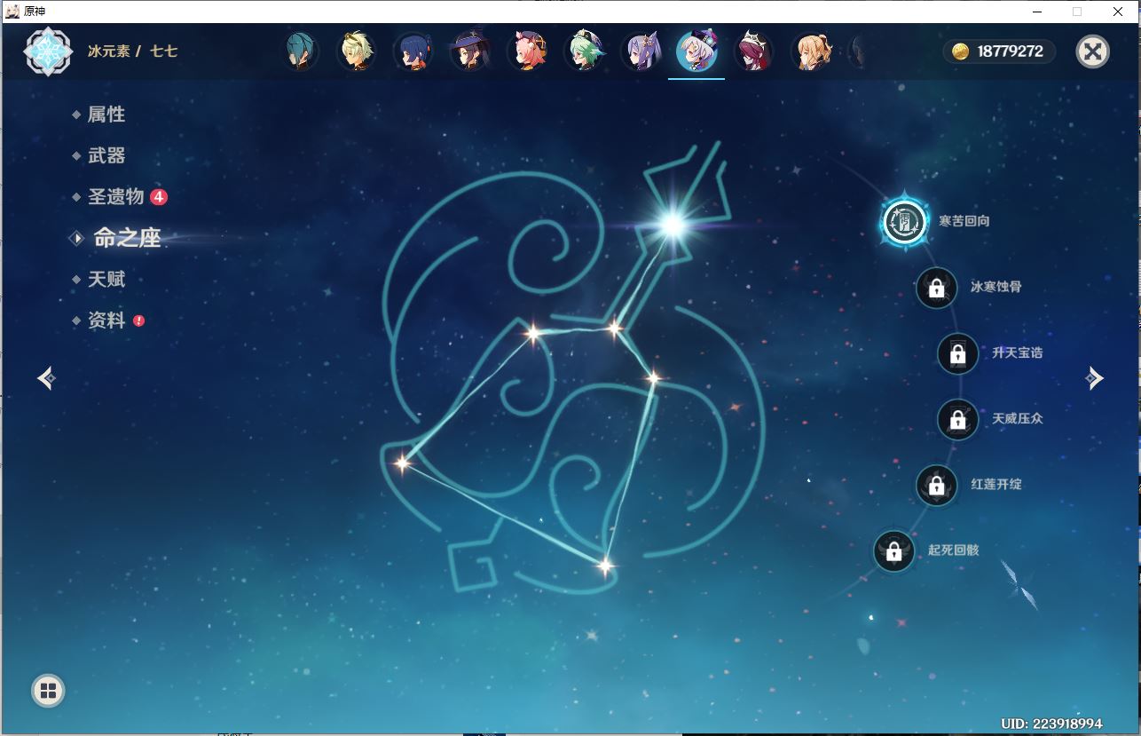The image size is (1141, 736).
Task: Select Sucrose's green-haired portrait
Action: tap(584, 51)
